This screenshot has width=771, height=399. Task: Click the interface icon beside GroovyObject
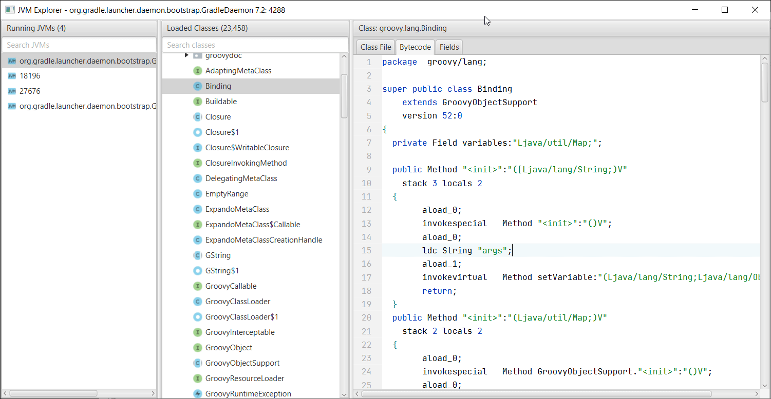(x=197, y=348)
